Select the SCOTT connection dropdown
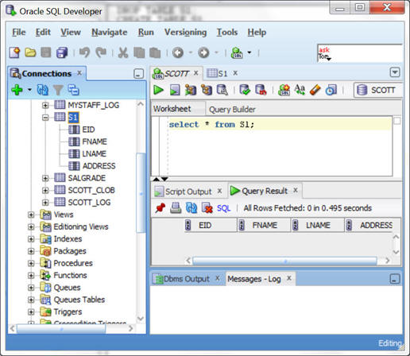Screen dimensions: 410x356 (378, 90)
